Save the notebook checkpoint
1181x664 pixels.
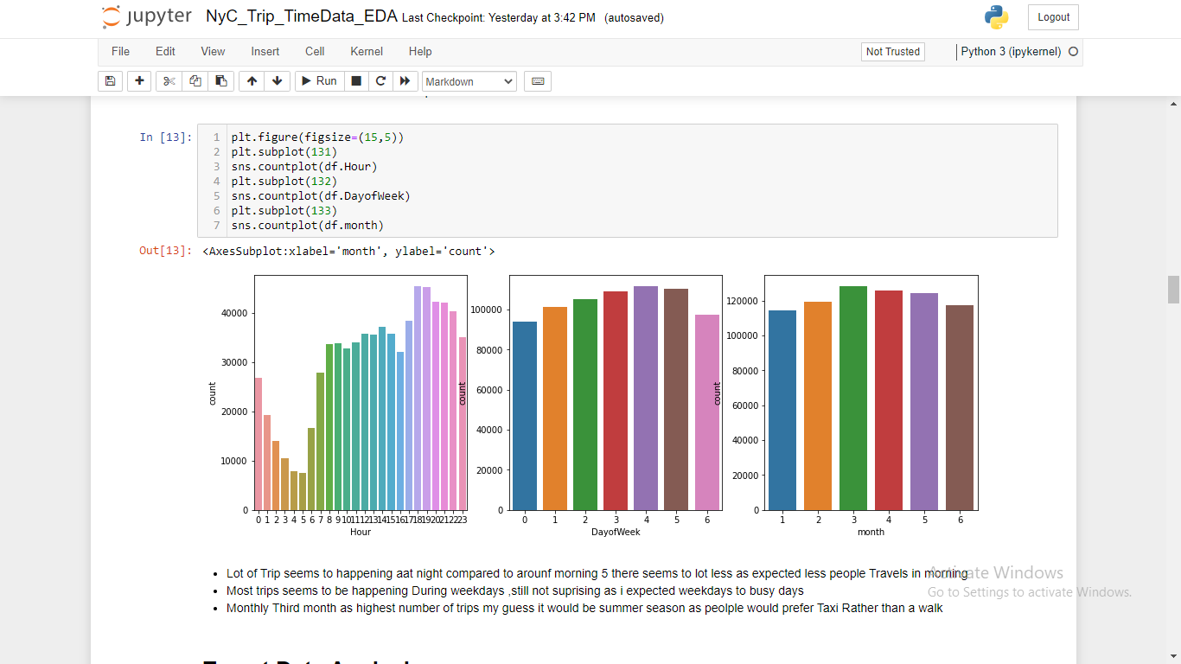pos(110,80)
